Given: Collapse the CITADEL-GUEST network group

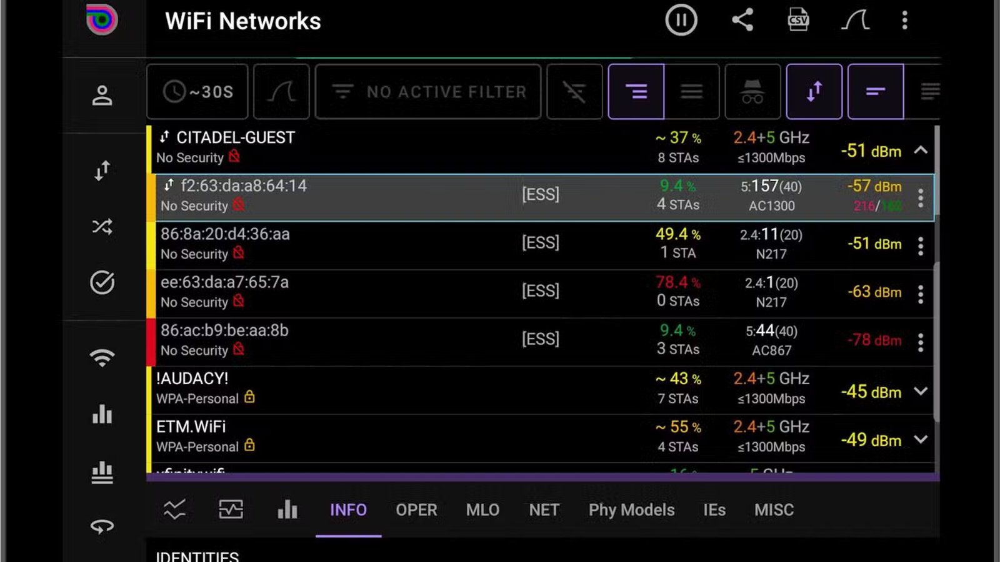Looking at the screenshot, I should [x=921, y=150].
